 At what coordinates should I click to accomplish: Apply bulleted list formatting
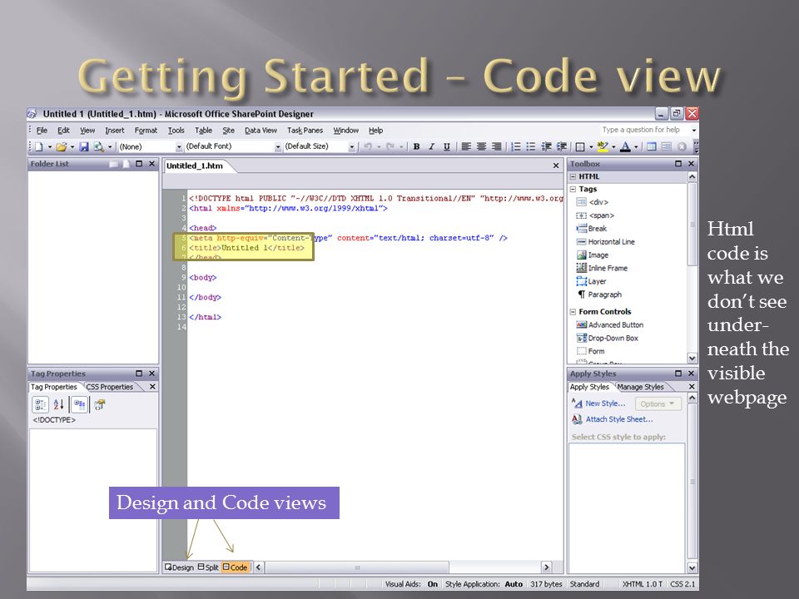[530, 146]
